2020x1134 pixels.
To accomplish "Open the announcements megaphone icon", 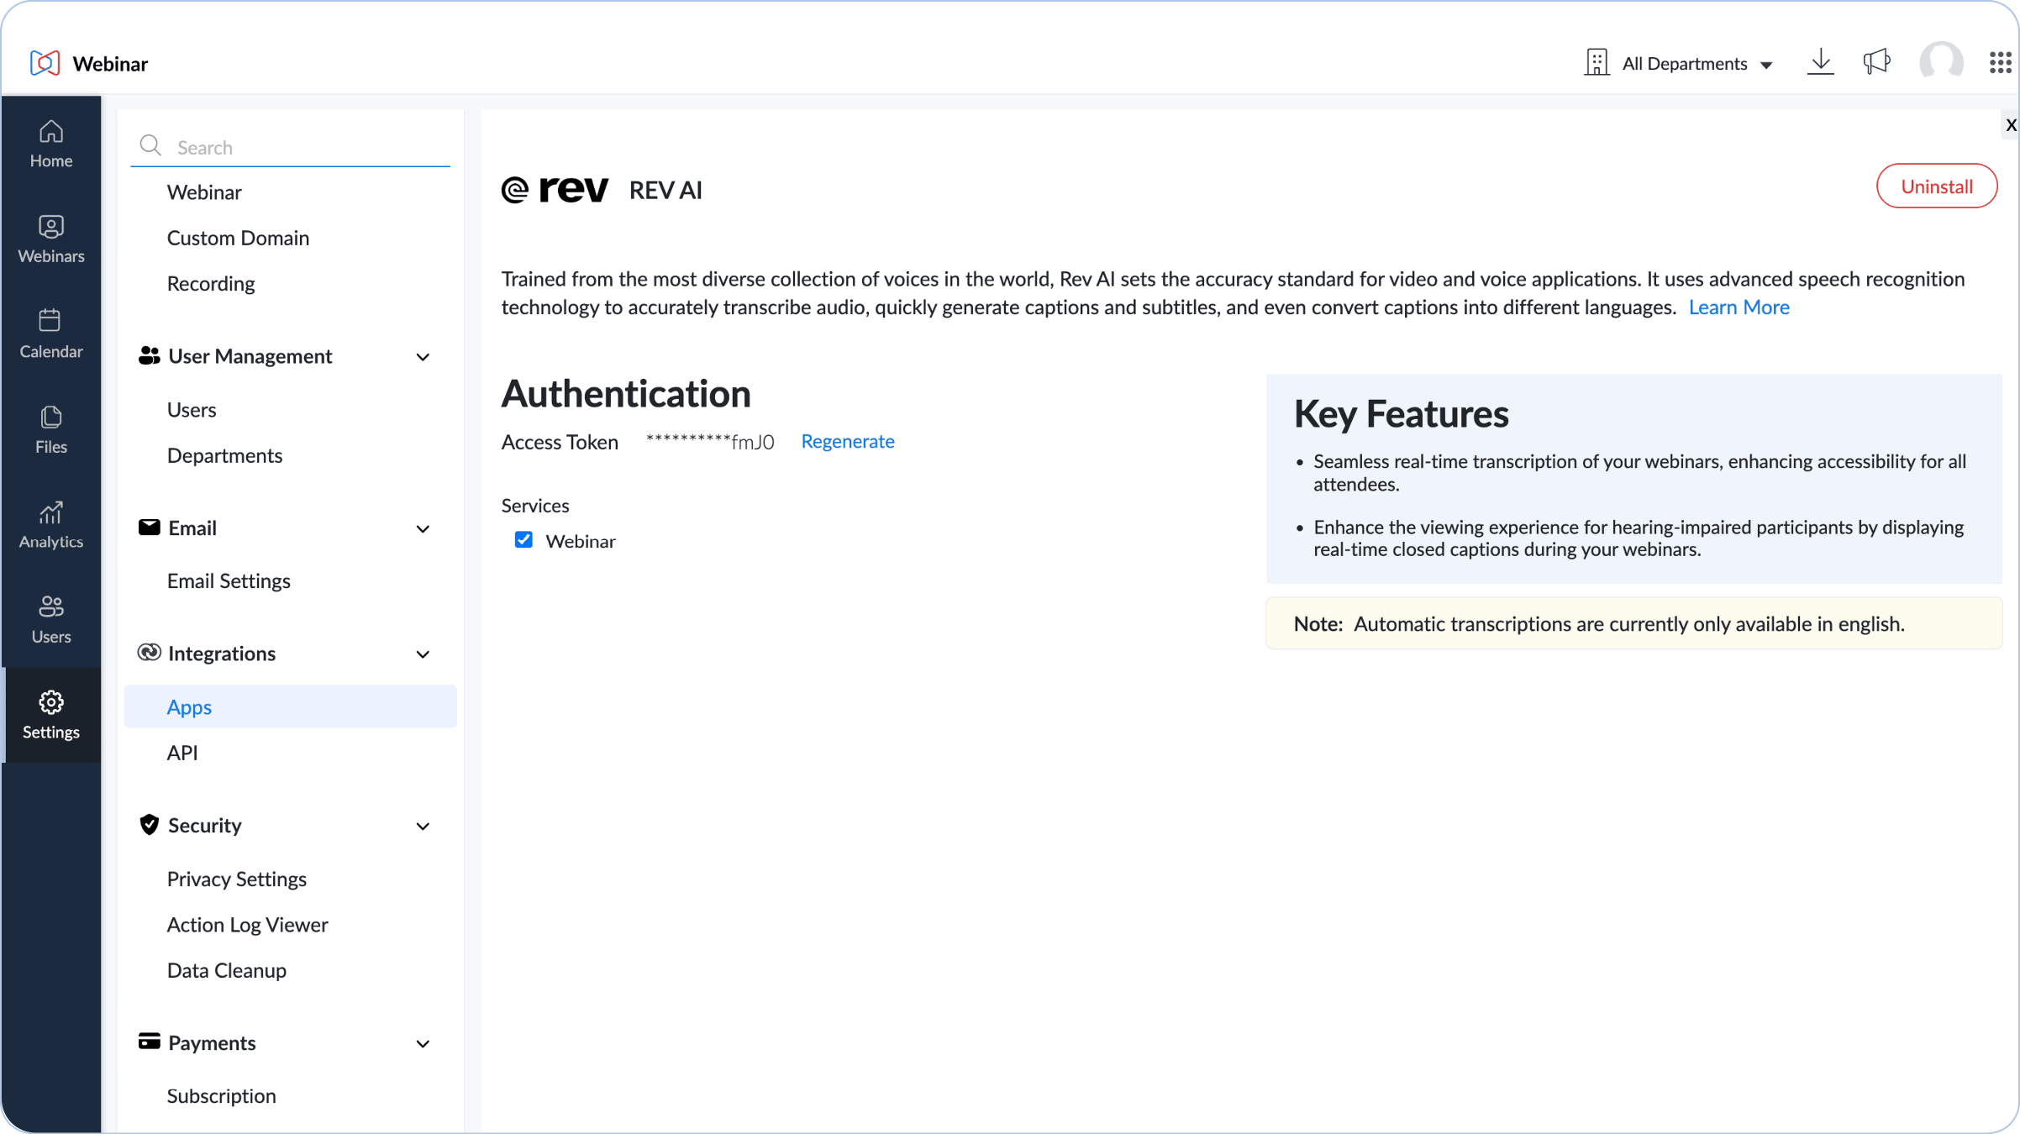I will pyautogui.click(x=1877, y=61).
